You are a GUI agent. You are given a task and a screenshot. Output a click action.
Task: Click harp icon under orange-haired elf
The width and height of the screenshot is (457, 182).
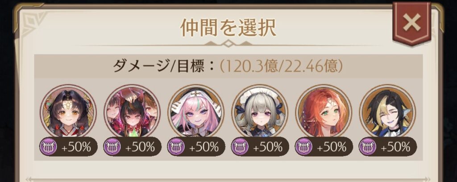point(303,147)
